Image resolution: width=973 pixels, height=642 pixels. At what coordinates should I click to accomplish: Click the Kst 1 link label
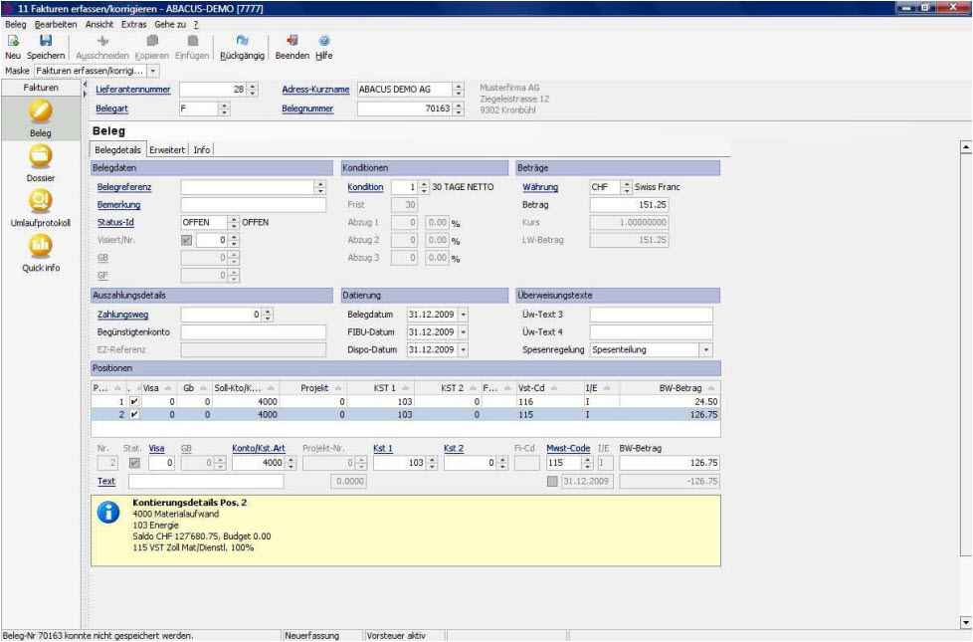[x=383, y=448]
